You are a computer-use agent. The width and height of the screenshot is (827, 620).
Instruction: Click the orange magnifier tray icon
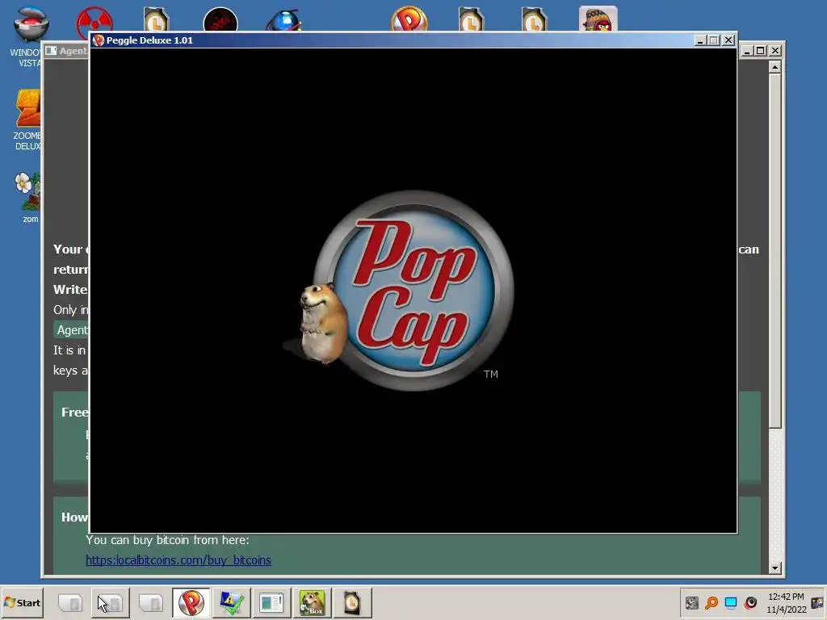[x=712, y=602]
